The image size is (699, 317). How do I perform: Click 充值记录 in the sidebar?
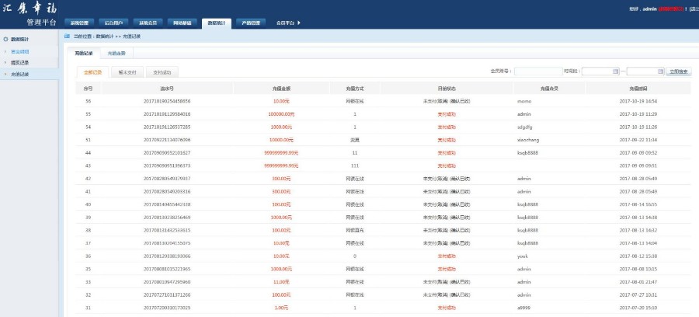coord(20,74)
